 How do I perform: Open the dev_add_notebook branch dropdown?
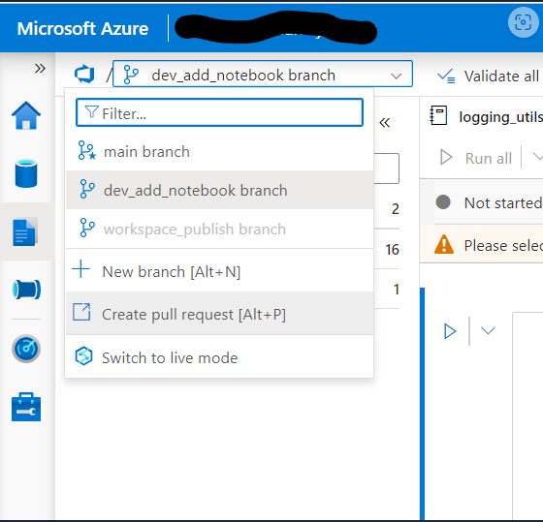coord(263,74)
